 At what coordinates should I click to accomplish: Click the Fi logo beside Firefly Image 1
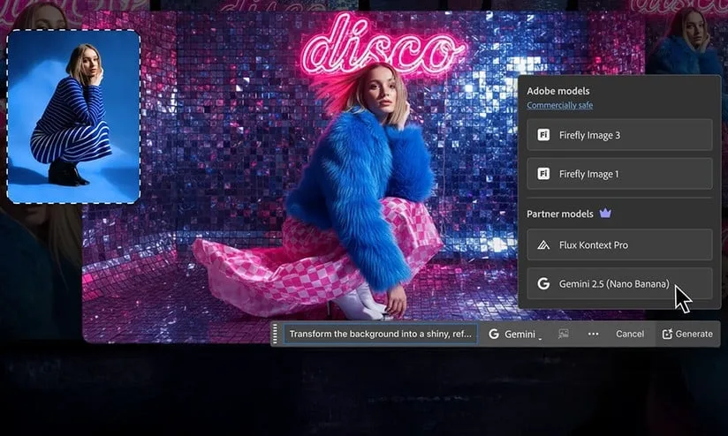[x=543, y=174]
